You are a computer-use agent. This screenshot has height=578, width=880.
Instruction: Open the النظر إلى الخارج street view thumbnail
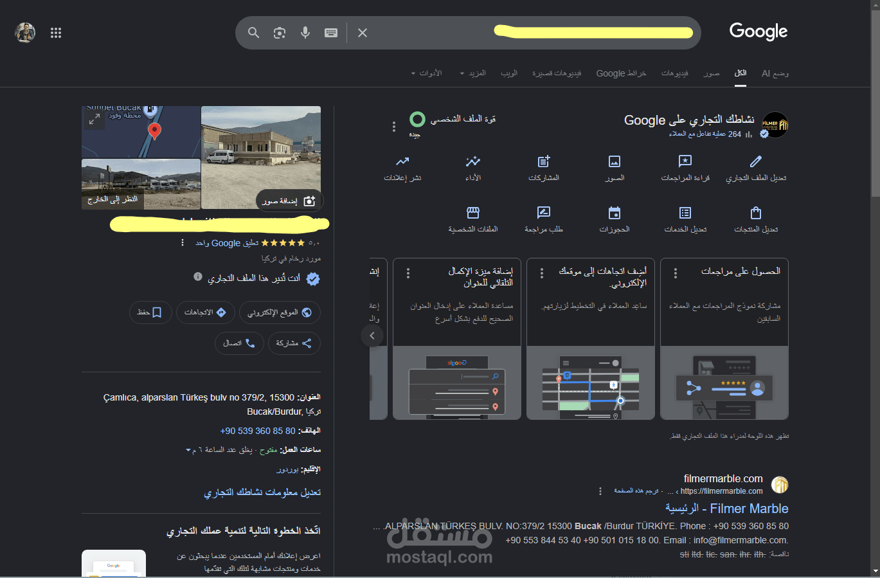tap(141, 184)
